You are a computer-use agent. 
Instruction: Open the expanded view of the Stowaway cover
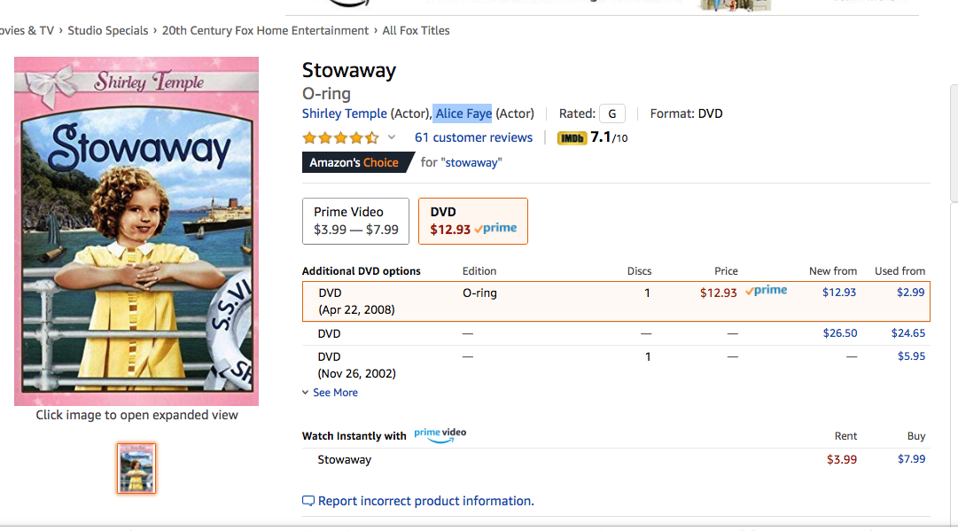(136, 231)
